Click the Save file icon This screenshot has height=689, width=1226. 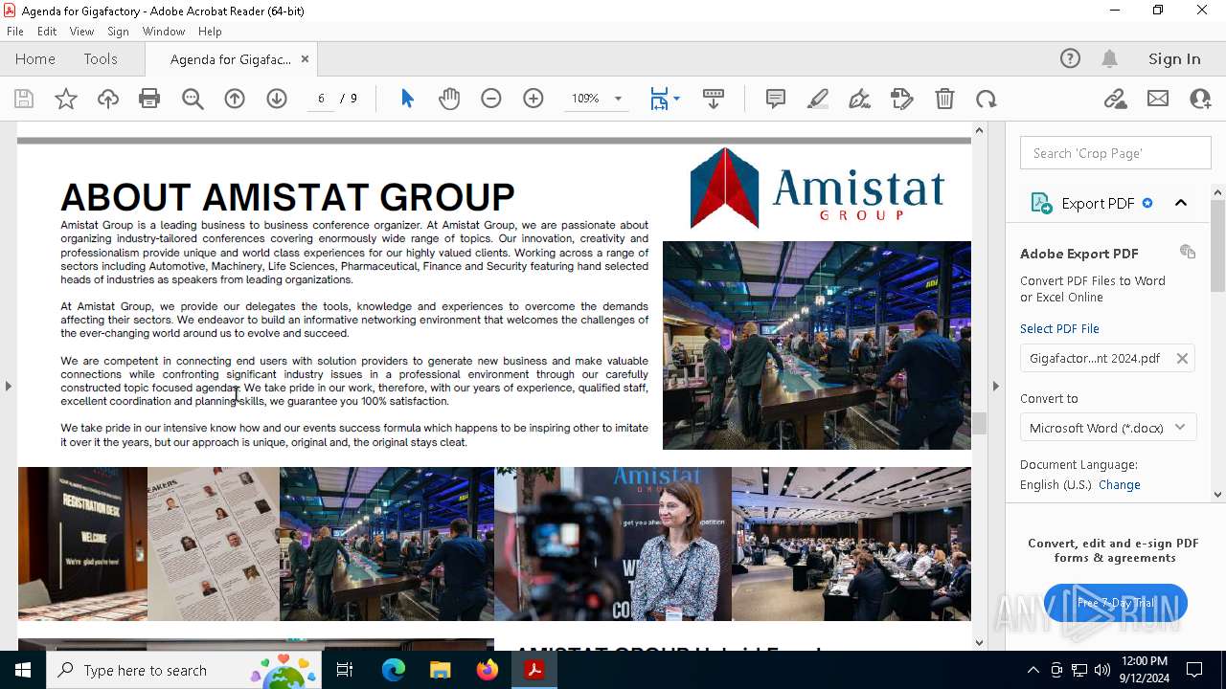point(24,99)
